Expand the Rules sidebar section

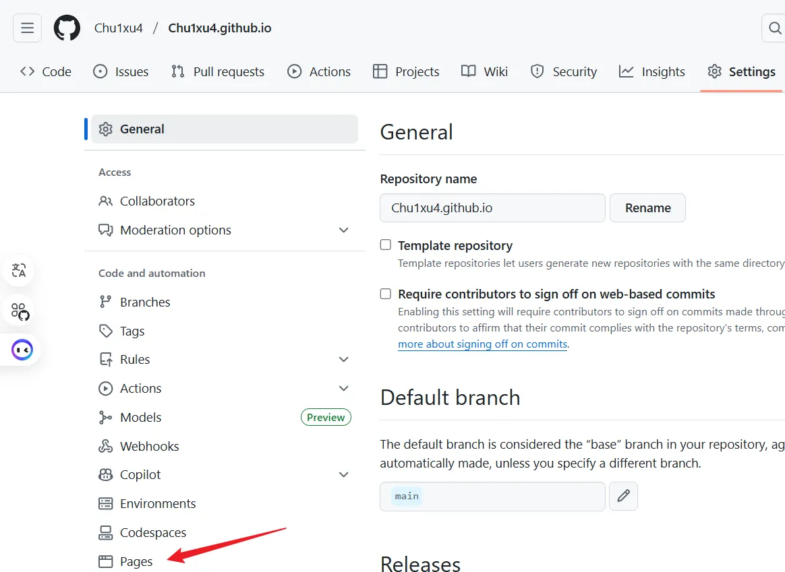[343, 359]
